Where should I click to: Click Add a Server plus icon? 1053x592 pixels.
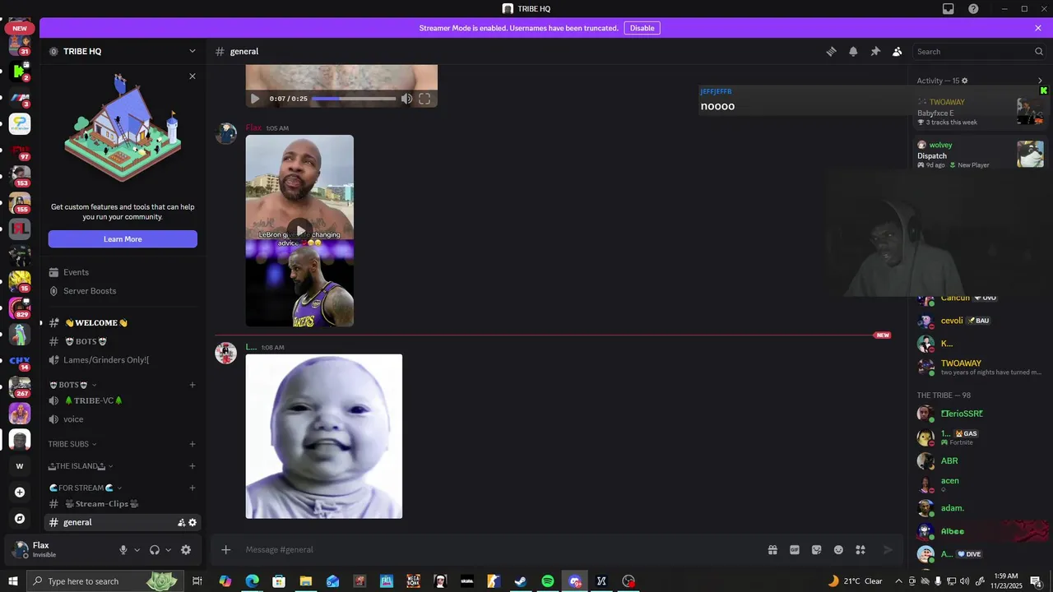pos(20,492)
